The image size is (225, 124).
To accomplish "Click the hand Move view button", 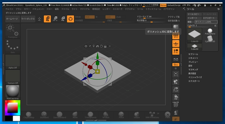I will pos(176,82).
